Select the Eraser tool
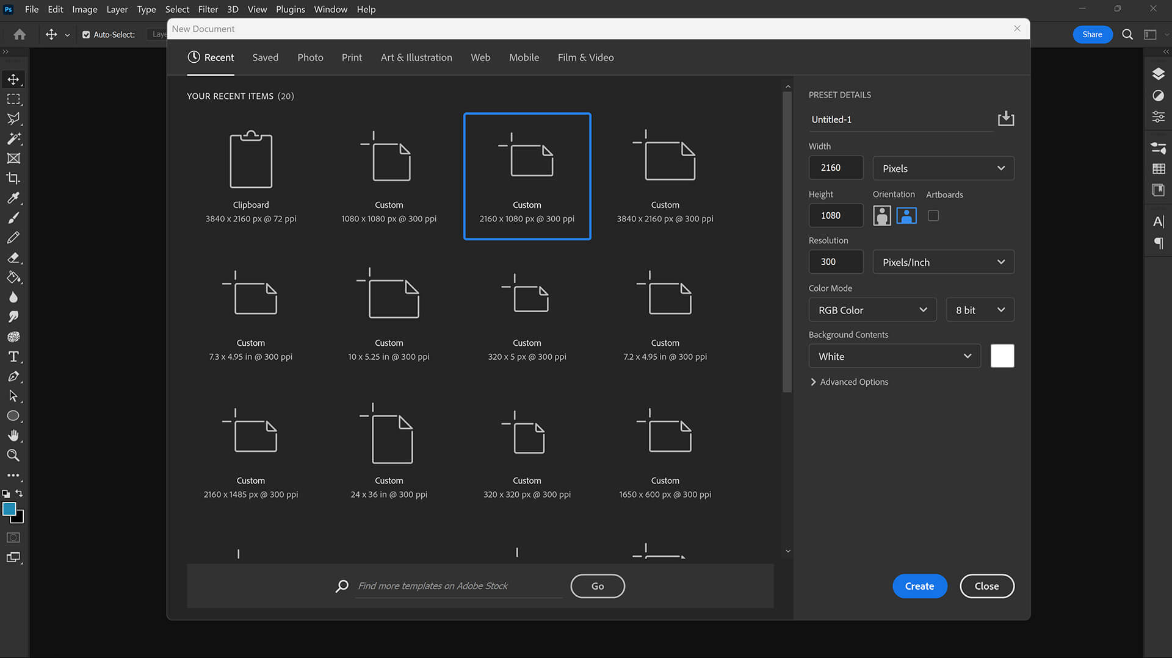The width and height of the screenshot is (1172, 658). point(13,257)
